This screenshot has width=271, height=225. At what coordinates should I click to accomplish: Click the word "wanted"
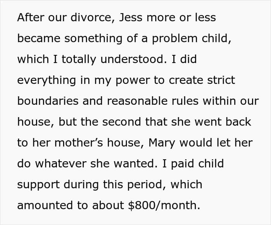coord(134,164)
